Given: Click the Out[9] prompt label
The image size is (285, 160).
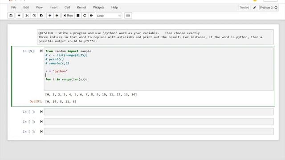Looking at the screenshot, I should pos(36,101).
